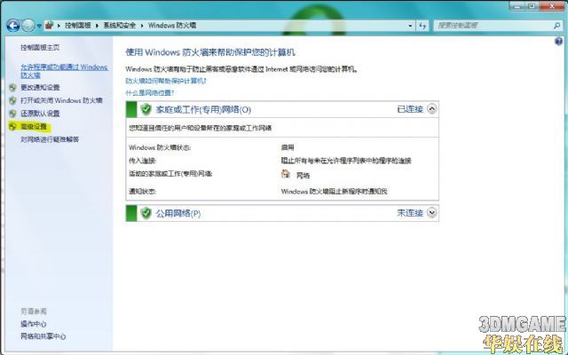Click the network house icon beside 网络

click(x=286, y=174)
